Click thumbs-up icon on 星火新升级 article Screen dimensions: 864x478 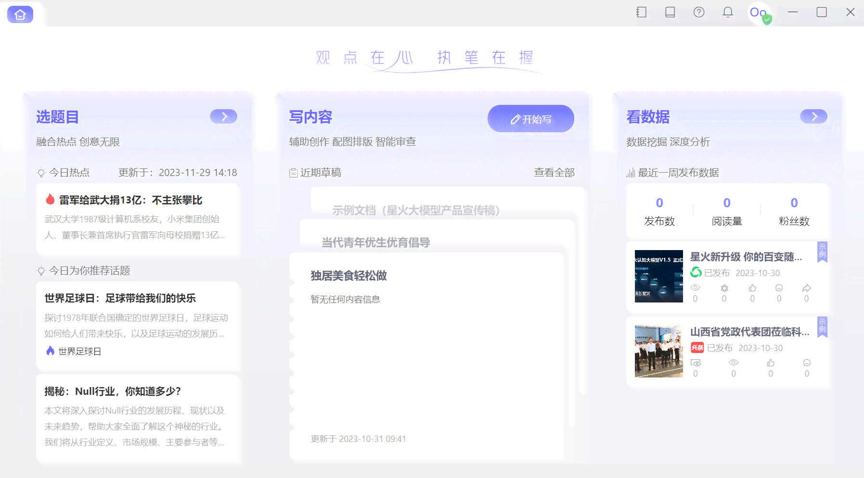(752, 288)
